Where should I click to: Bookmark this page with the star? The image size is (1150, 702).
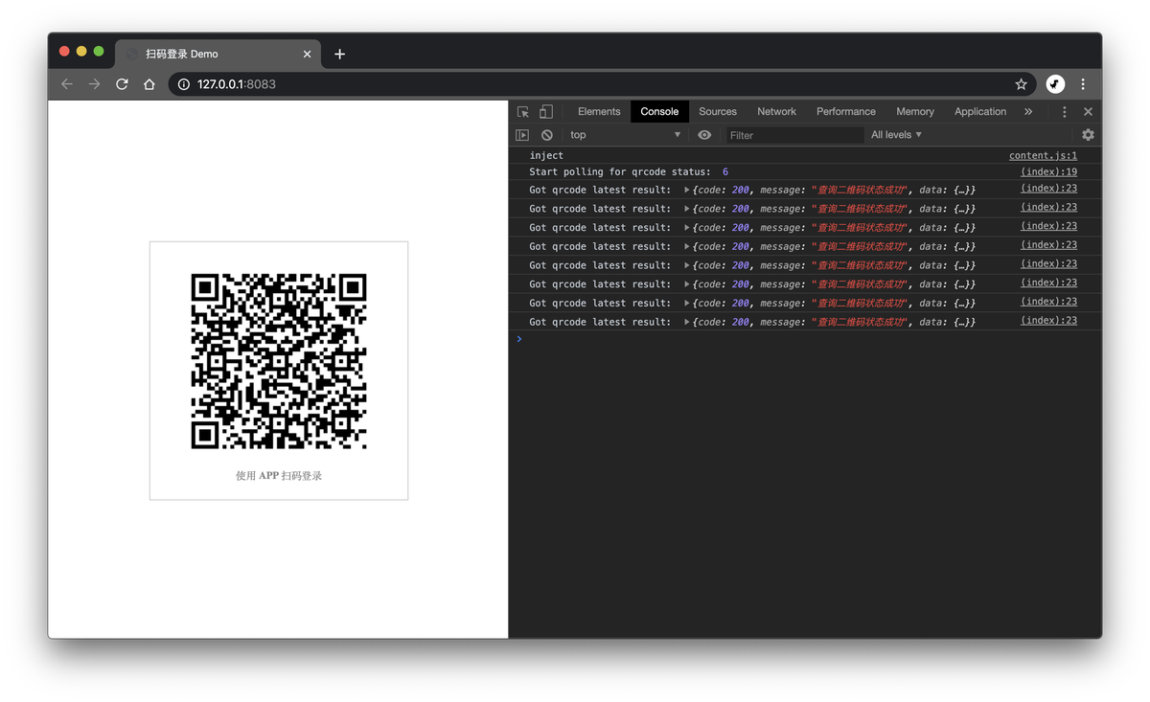(x=1022, y=84)
